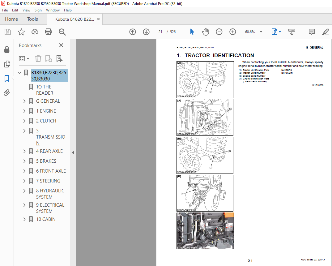Jump to the G GENERAL bookmark

(x=48, y=101)
